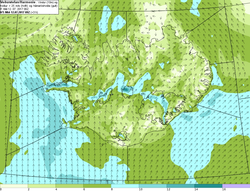Click the turquoise 10–12 legend swatch
This screenshot has width=250, height=191.
(153, 186)
